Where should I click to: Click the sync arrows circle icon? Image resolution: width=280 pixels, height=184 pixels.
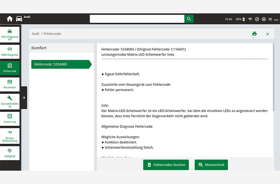(257, 19)
